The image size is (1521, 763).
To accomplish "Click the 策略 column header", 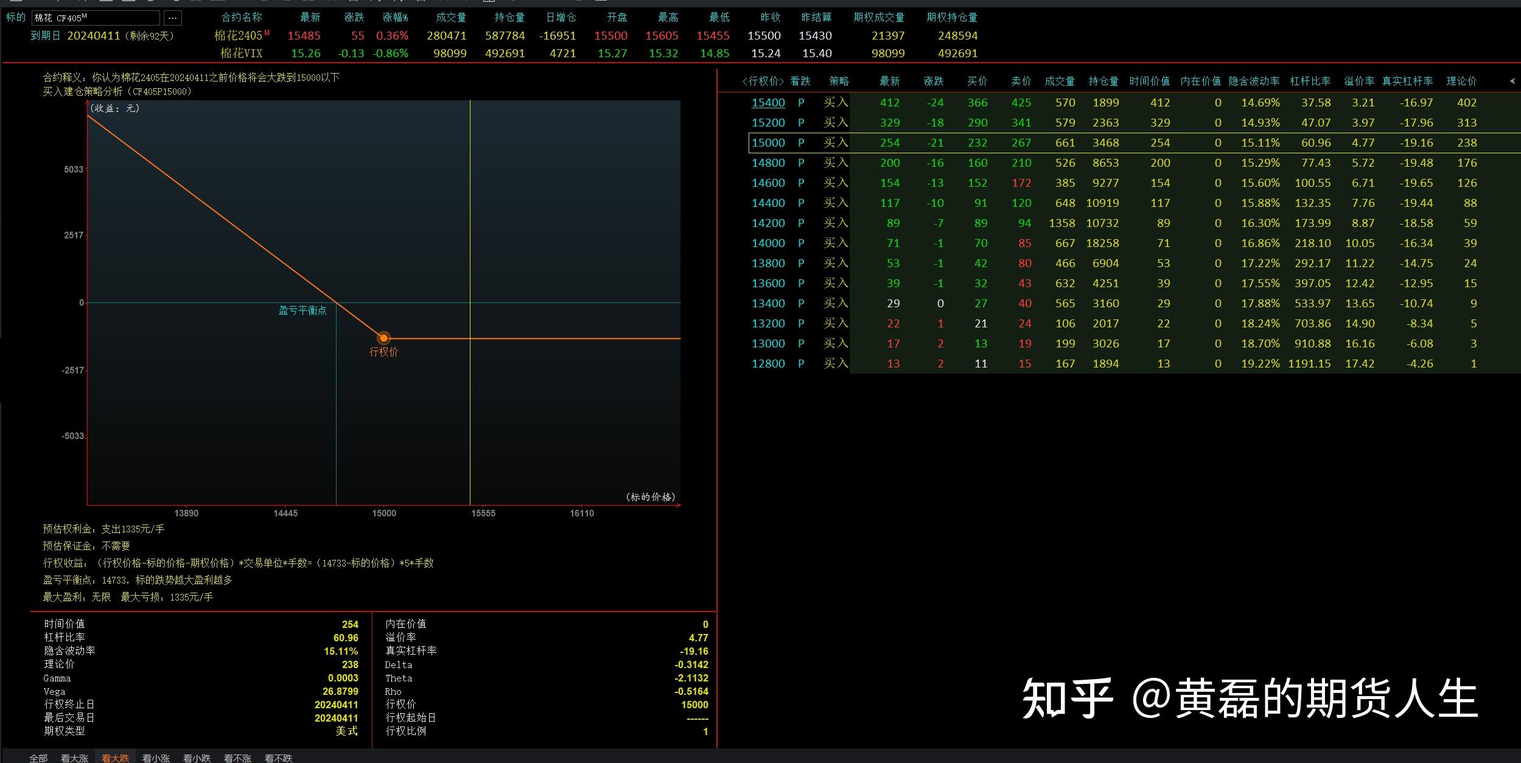I will point(839,81).
